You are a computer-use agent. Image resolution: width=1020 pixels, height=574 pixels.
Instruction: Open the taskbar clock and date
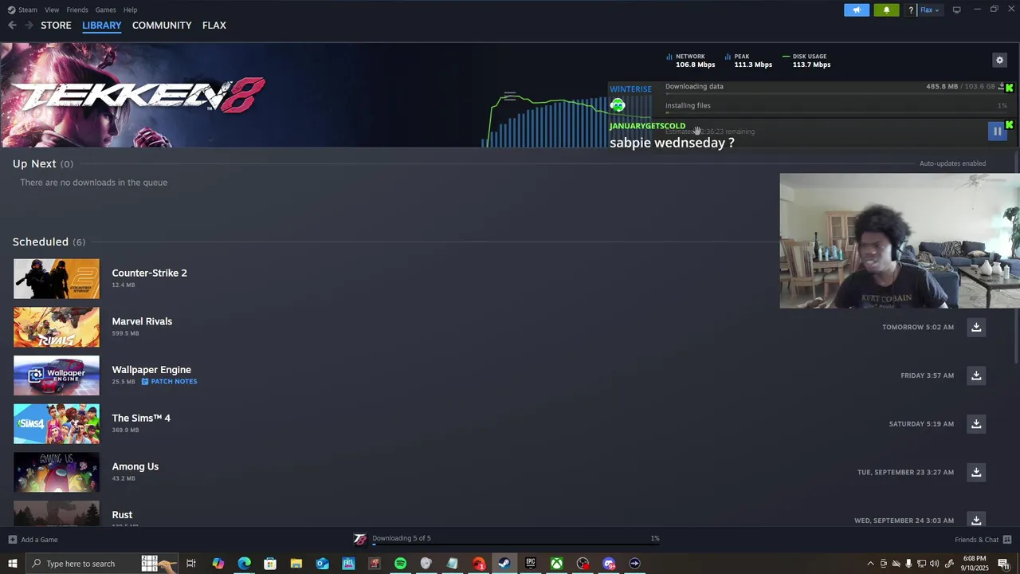pos(975,564)
